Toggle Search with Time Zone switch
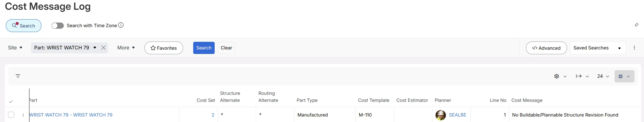The height and width of the screenshot is (122, 644). point(57,26)
